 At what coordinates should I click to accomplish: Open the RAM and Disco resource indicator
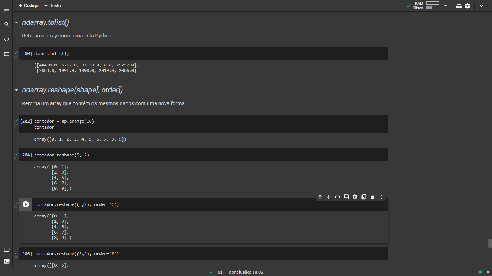click(426, 6)
